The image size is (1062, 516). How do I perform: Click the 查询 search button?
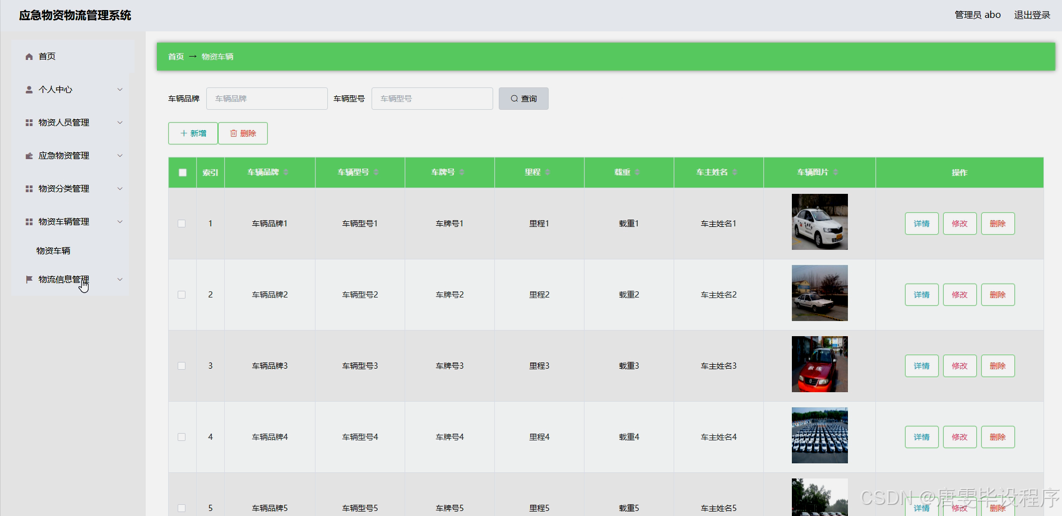point(523,99)
